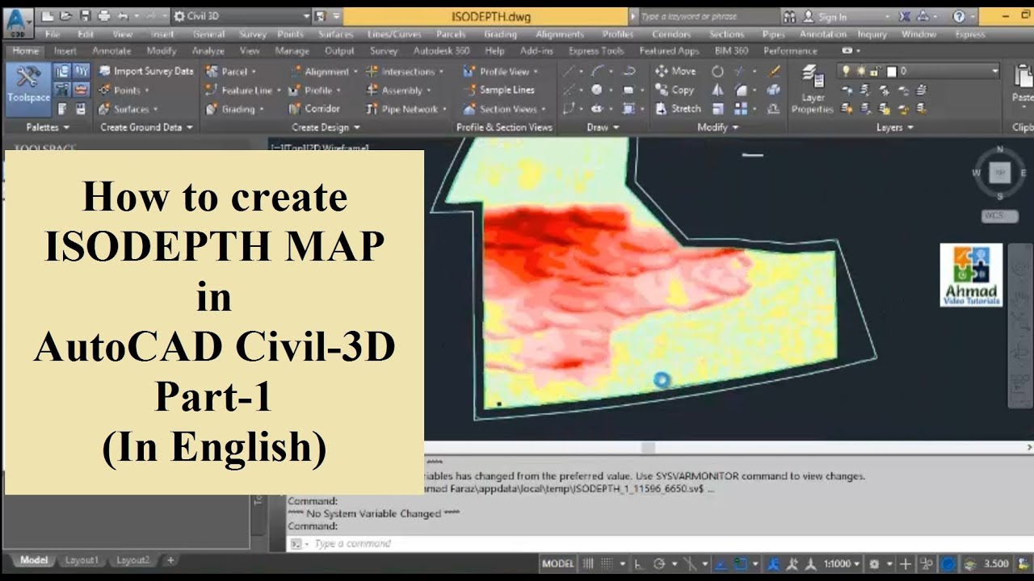1034x581 pixels.
Task: Expand the Modify panel dropdown
Action: [718, 127]
